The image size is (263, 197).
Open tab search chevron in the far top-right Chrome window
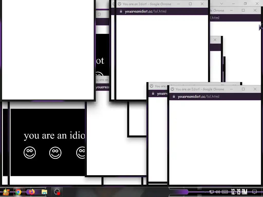[222, 4]
